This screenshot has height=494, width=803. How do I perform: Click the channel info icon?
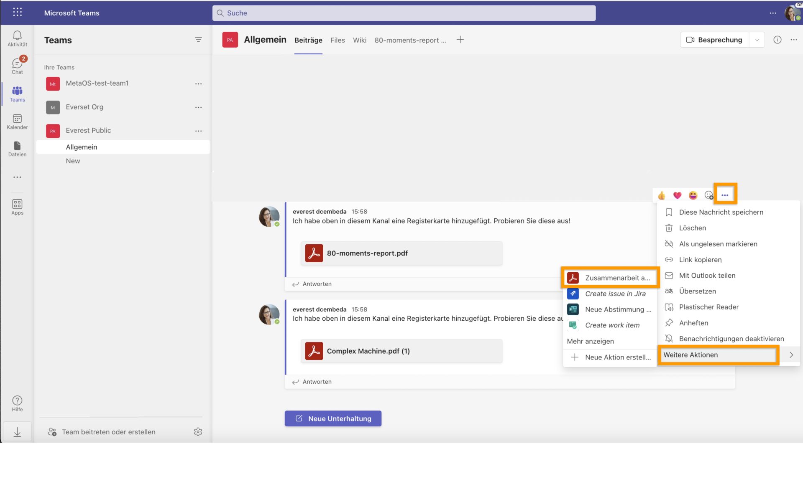click(x=777, y=40)
